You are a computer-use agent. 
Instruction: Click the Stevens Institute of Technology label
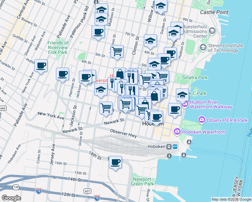pyautogui.click(x=226, y=48)
